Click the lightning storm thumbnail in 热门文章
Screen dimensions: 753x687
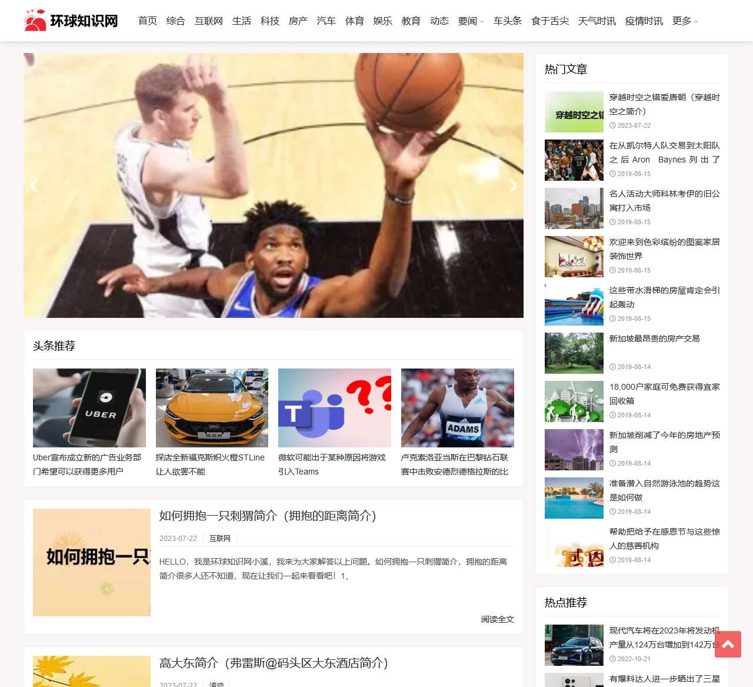pos(574,450)
